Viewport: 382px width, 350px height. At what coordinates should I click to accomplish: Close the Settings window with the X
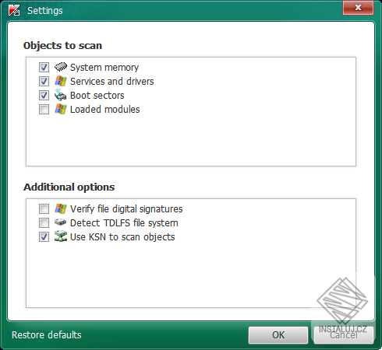358,8
